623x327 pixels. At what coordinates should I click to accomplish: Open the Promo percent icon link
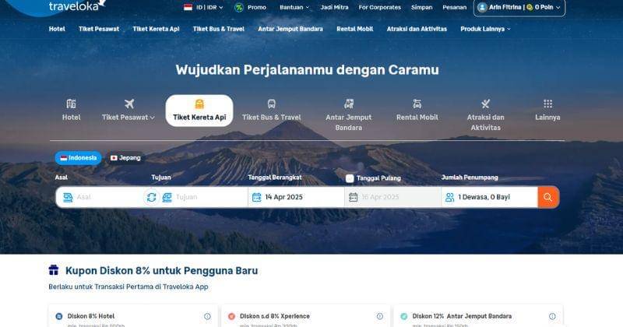point(239,7)
